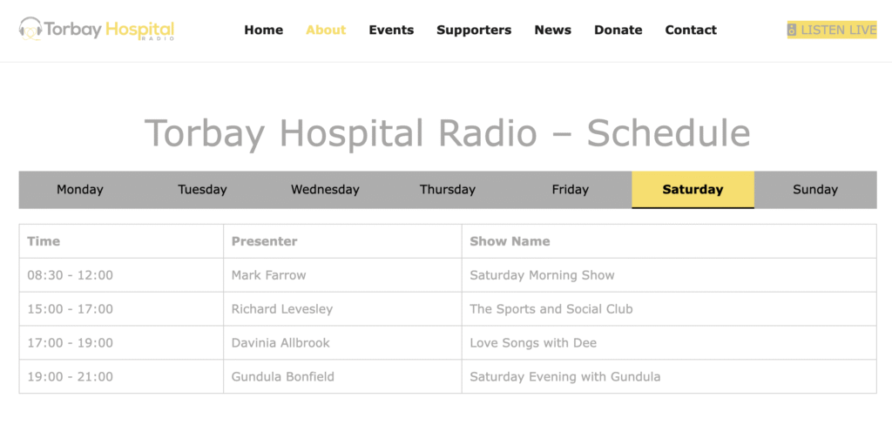
Task: Open the Events page
Action: (391, 30)
